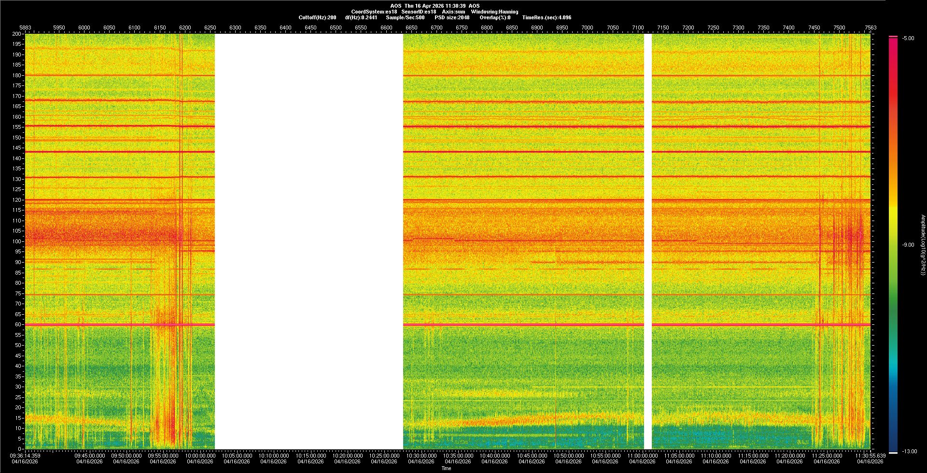This screenshot has height=473, width=927.
Task: Click the 10:00:00.000 time axis label
Action: tap(200, 456)
